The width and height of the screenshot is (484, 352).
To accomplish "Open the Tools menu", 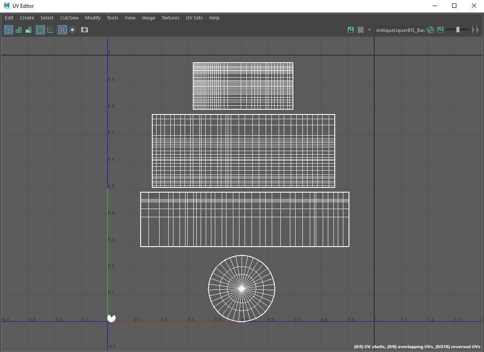I will [112, 18].
